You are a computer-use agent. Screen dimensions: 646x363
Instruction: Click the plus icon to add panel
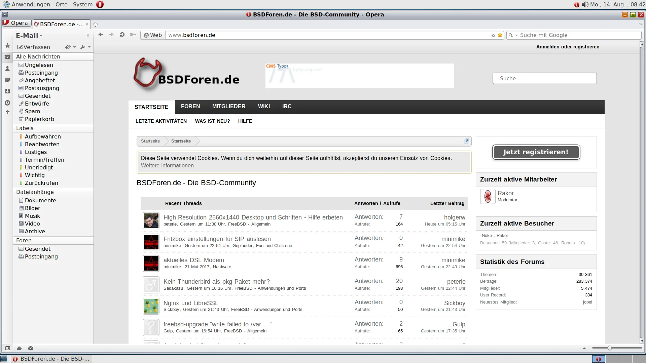(x=7, y=112)
